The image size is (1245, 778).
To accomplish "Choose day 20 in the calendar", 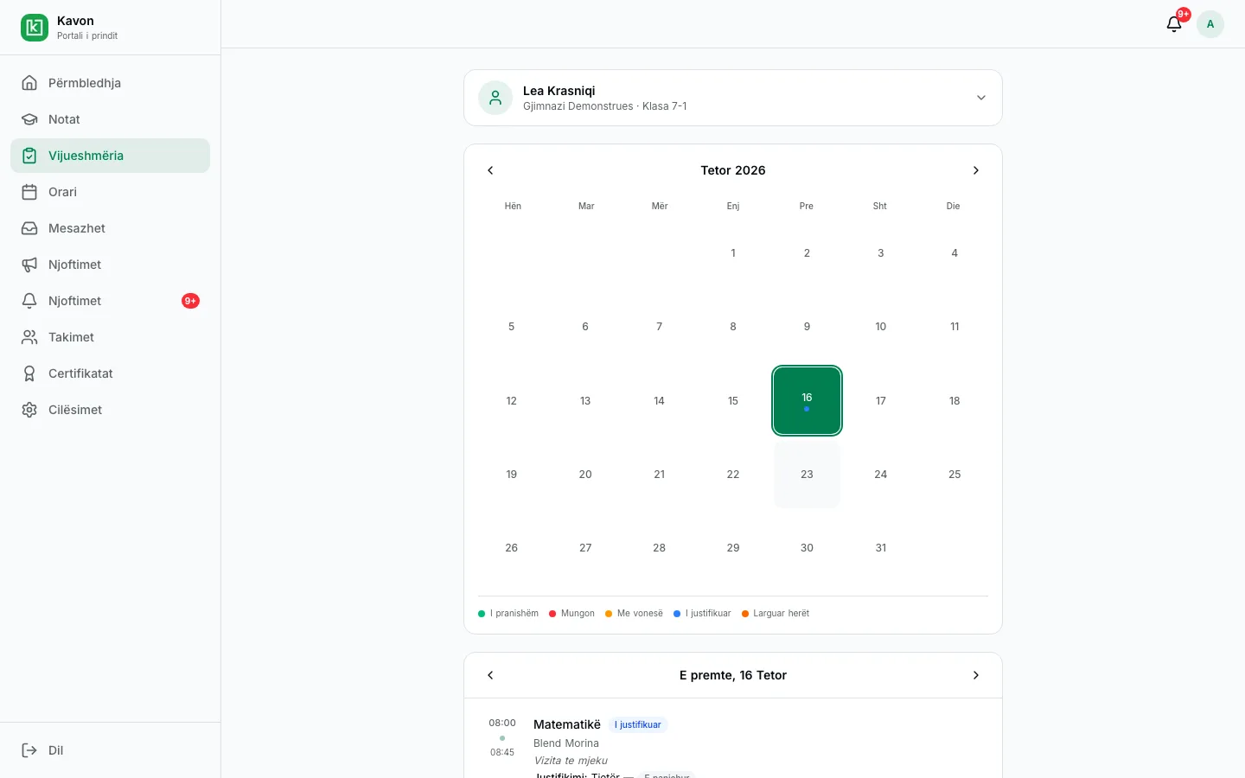I will 585,475.
